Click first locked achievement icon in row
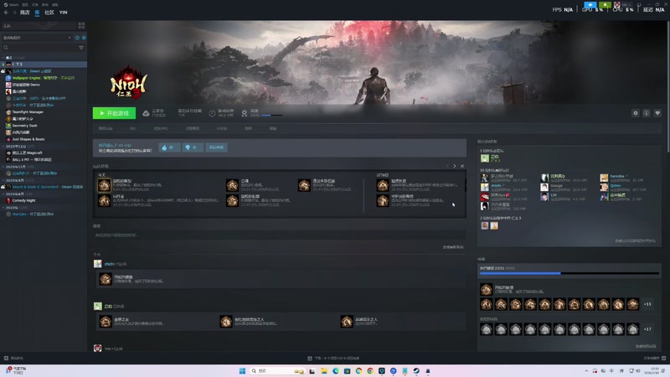 tap(487, 329)
